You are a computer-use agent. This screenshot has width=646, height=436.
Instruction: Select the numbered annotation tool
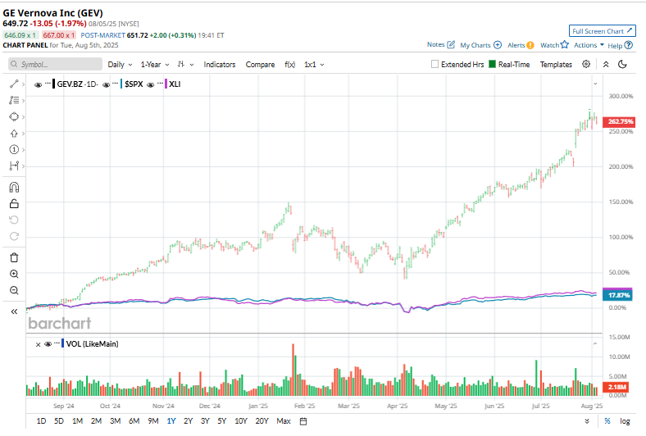(14, 149)
